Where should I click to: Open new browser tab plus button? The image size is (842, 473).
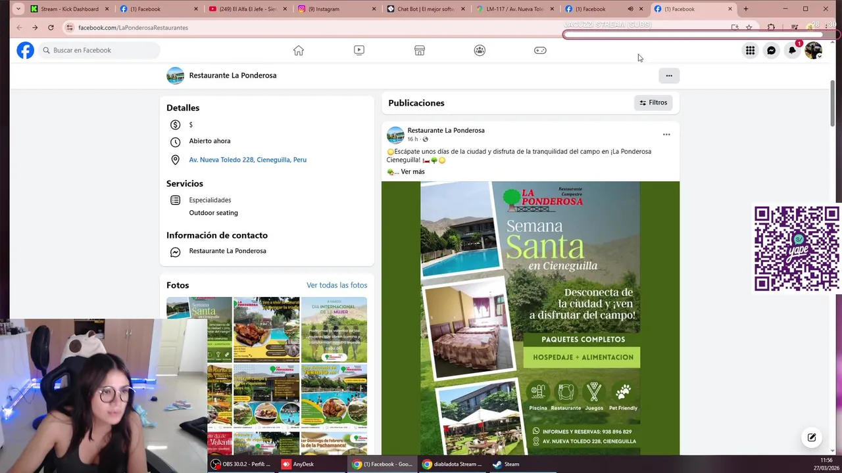[746, 9]
